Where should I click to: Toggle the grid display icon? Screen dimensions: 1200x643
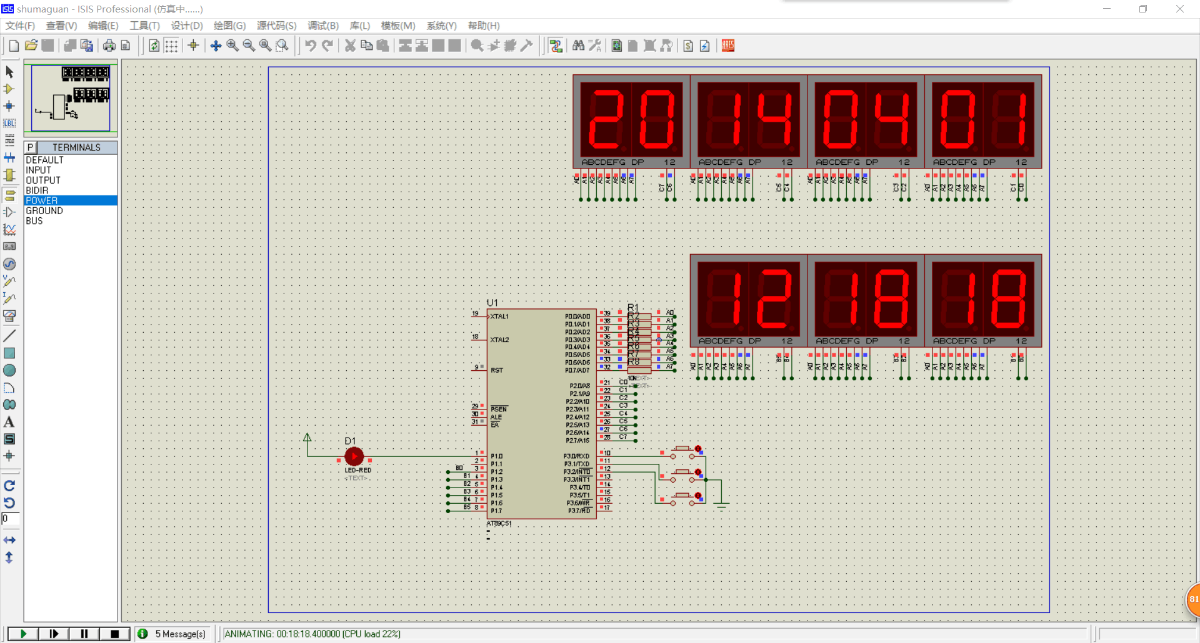(171, 46)
